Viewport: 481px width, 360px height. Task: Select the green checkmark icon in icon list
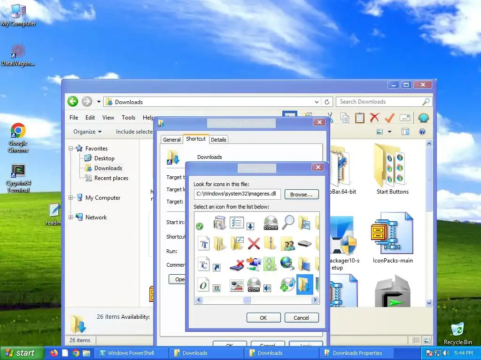click(x=199, y=226)
